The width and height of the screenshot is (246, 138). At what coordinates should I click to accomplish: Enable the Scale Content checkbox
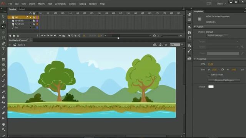[x=209, y=75]
